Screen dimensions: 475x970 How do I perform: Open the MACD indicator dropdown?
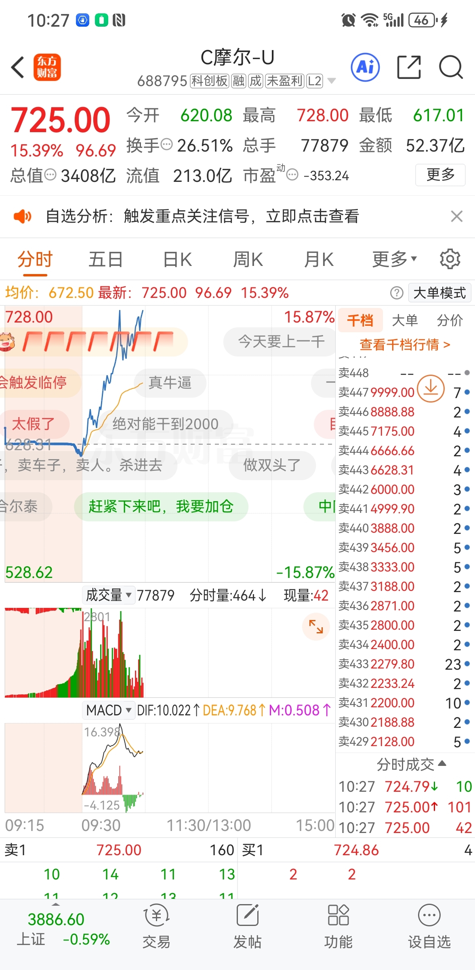tap(109, 710)
